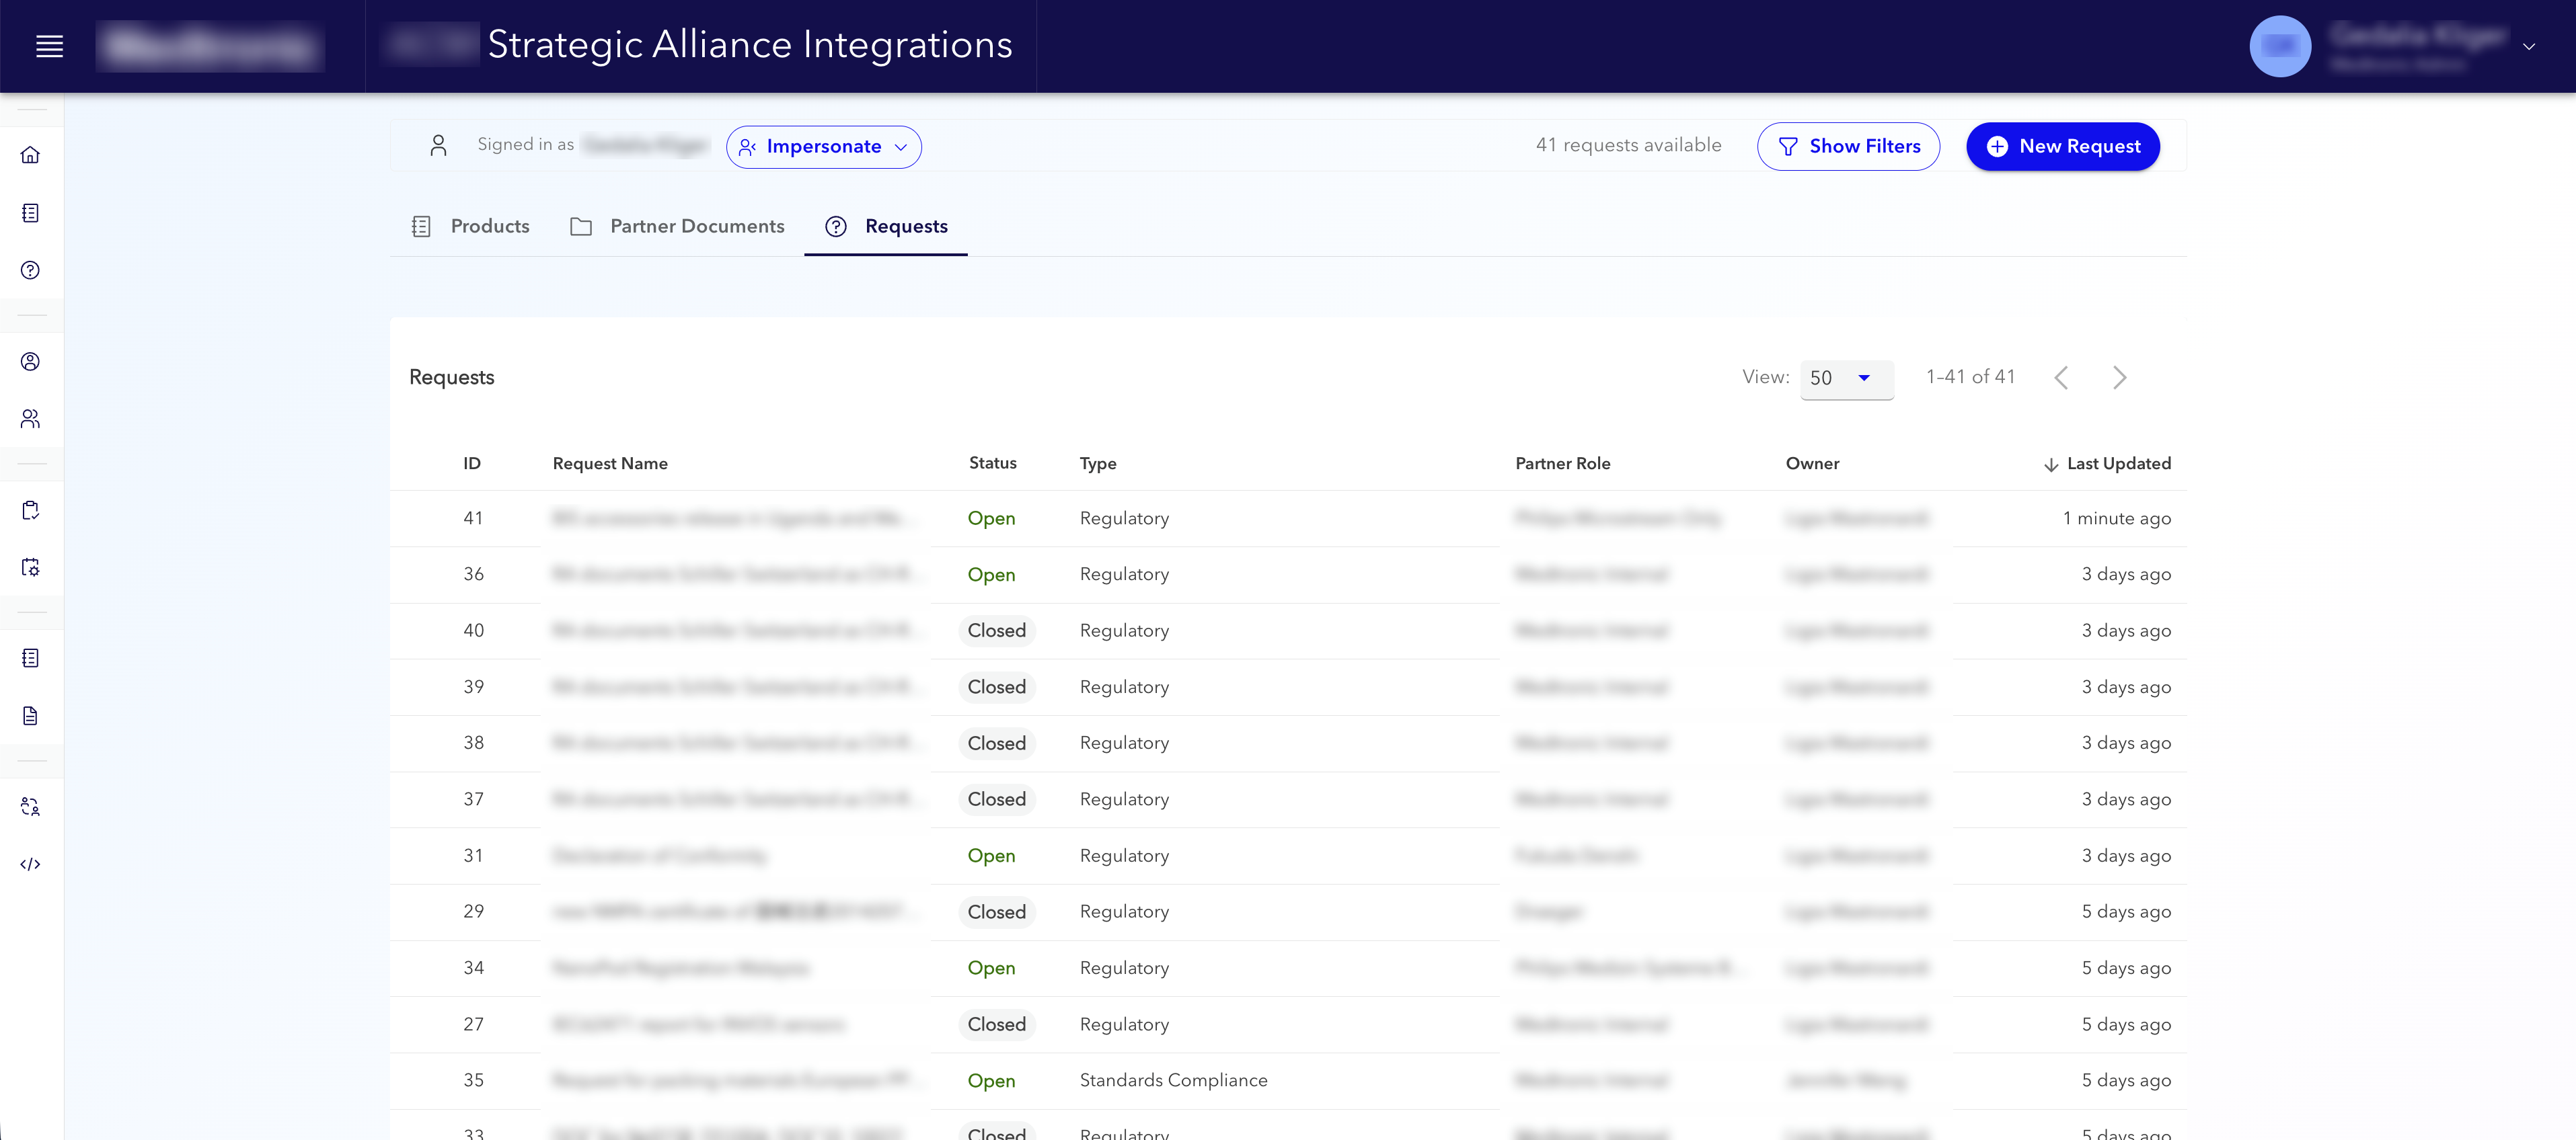The height and width of the screenshot is (1140, 2576).
Task: Switch to the Products tab
Action: [489, 227]
